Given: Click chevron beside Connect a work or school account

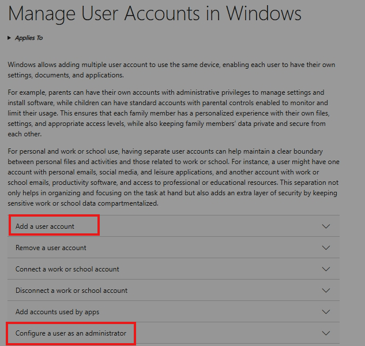Looking at the screenshot, I should [326, 269].
